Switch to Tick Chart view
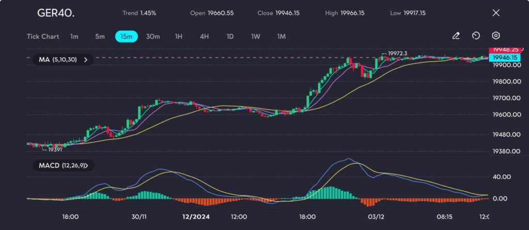The image size is (529, 230). tap(43, 37)
